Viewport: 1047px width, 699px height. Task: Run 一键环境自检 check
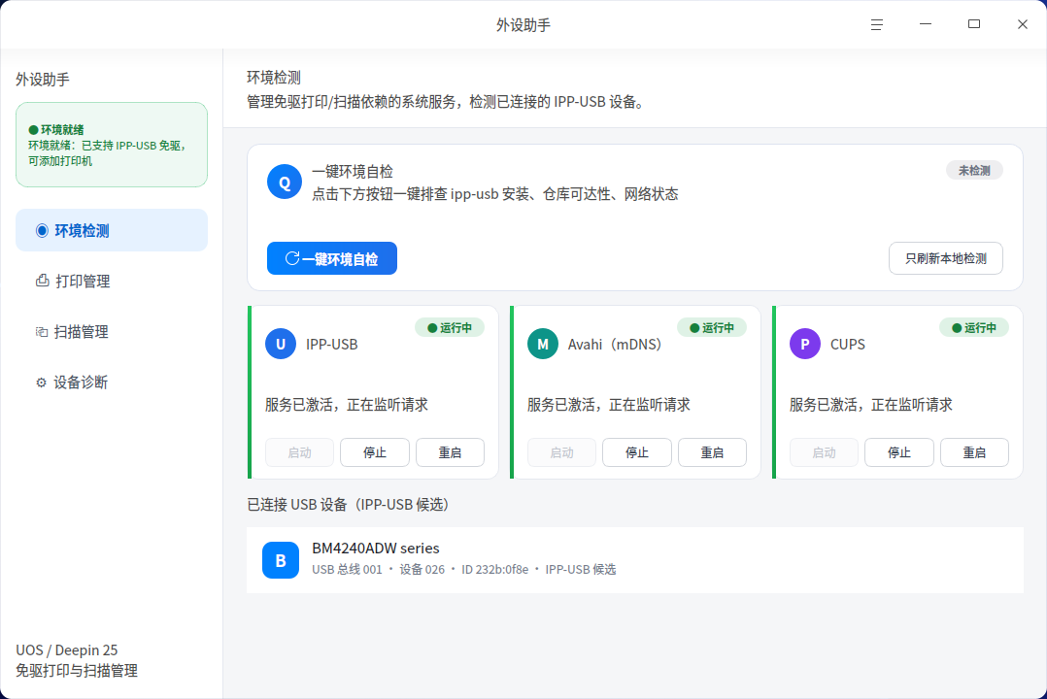click(332, 258)
